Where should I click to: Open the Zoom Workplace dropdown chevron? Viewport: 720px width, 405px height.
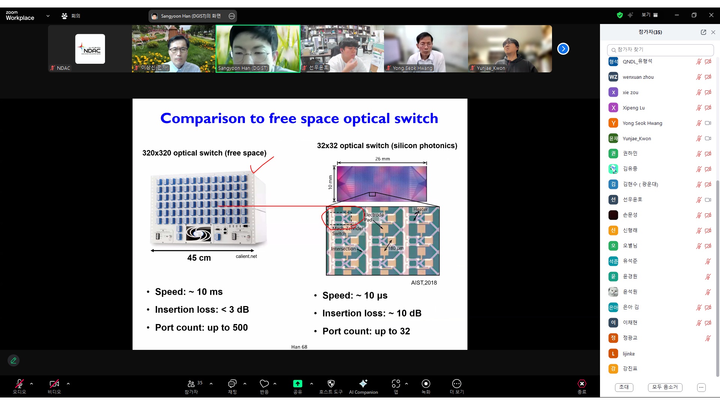tap(48, 16)
